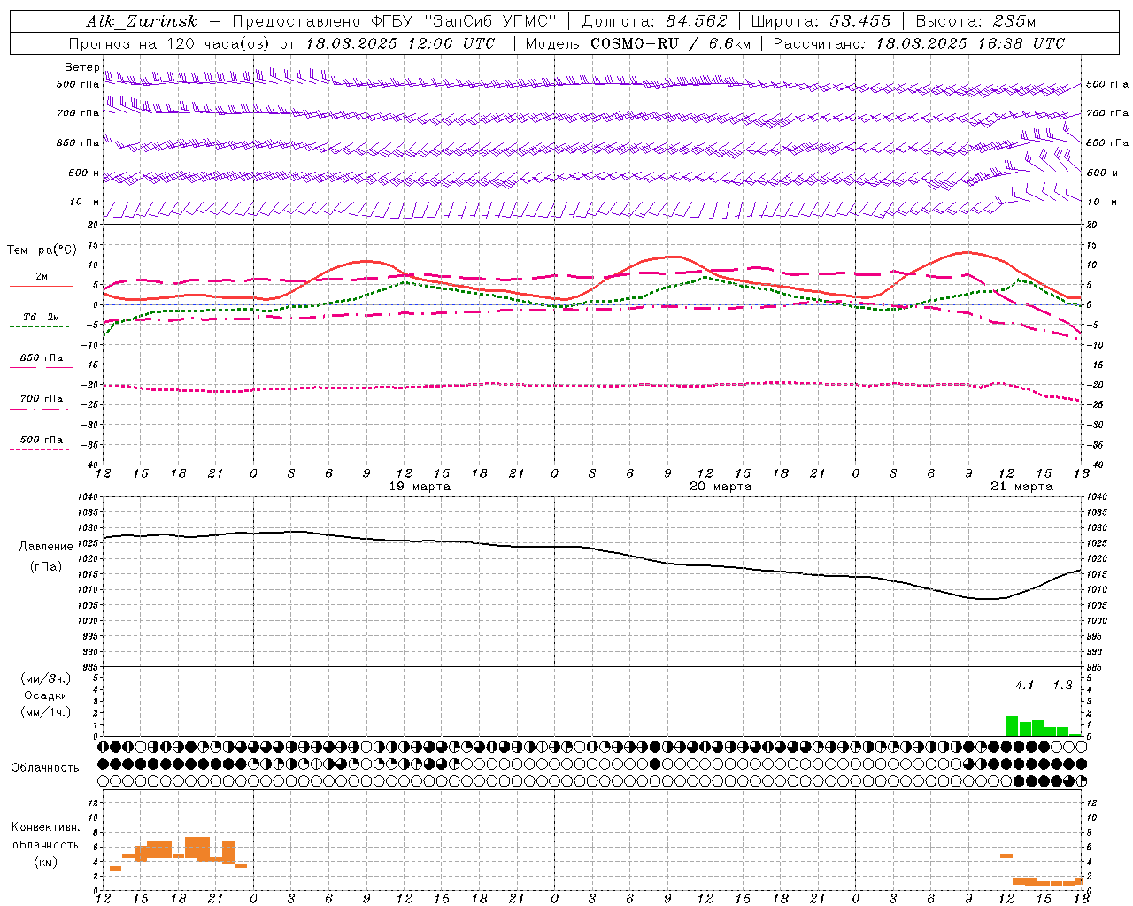Click the longitude value Долгота: 84.562
Viewport: 1133px width, 906px height.
[654, 21]
